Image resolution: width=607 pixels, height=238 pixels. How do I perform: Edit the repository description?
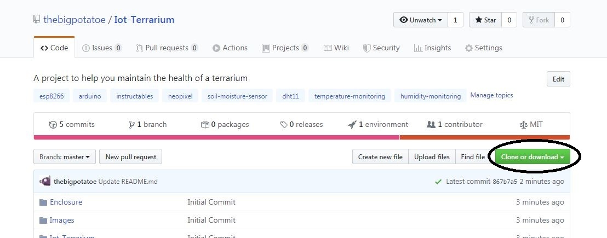558,79
